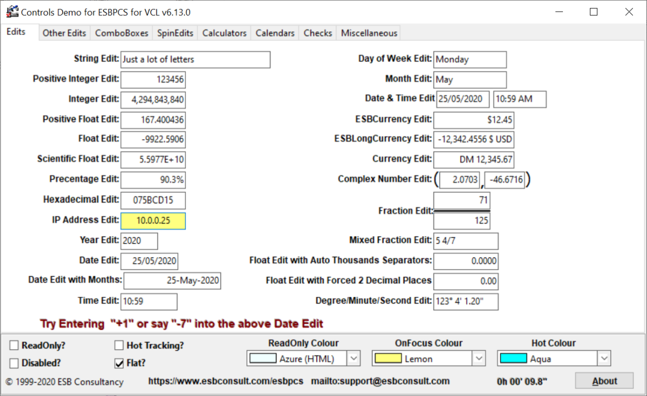Open the ReadOnly Colour dropdown
This screenshot has width=647, height=396.
pyautogui.click(x=353, y=358)
